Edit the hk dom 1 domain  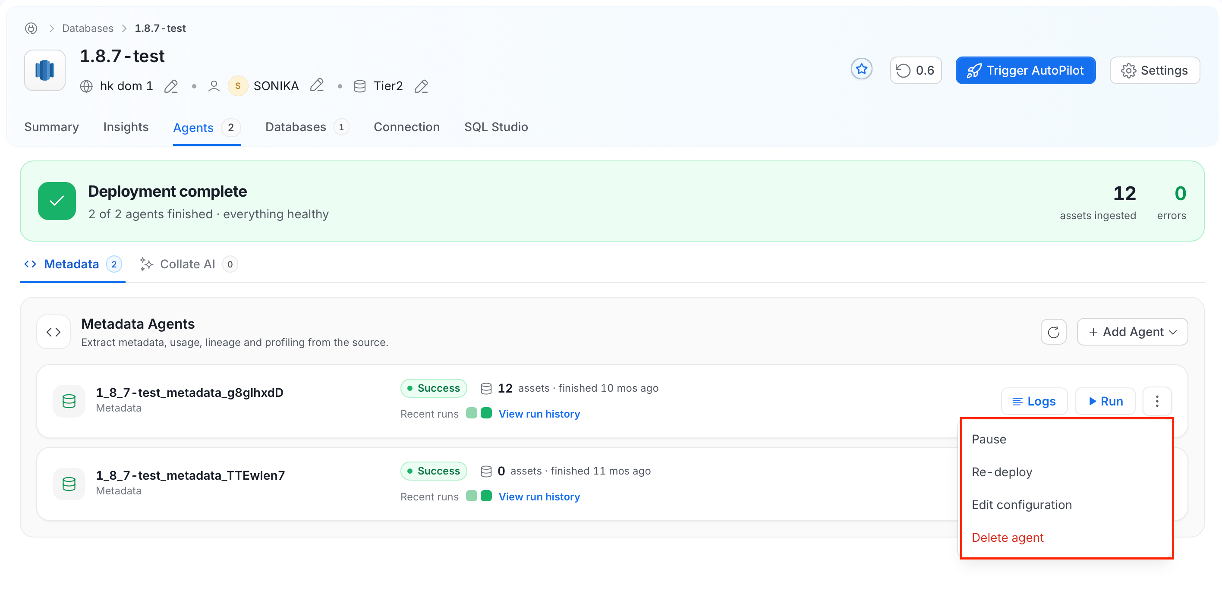point(171,86)
